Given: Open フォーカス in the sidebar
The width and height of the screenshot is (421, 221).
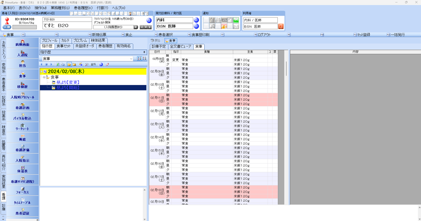Looking at the screenshot, I should click(x=22, y=191).
